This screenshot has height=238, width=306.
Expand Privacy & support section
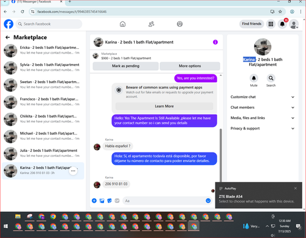coord(263,129)
